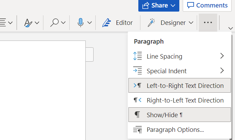
Task: Click the Styles brush icon
Action: [28, 23]
